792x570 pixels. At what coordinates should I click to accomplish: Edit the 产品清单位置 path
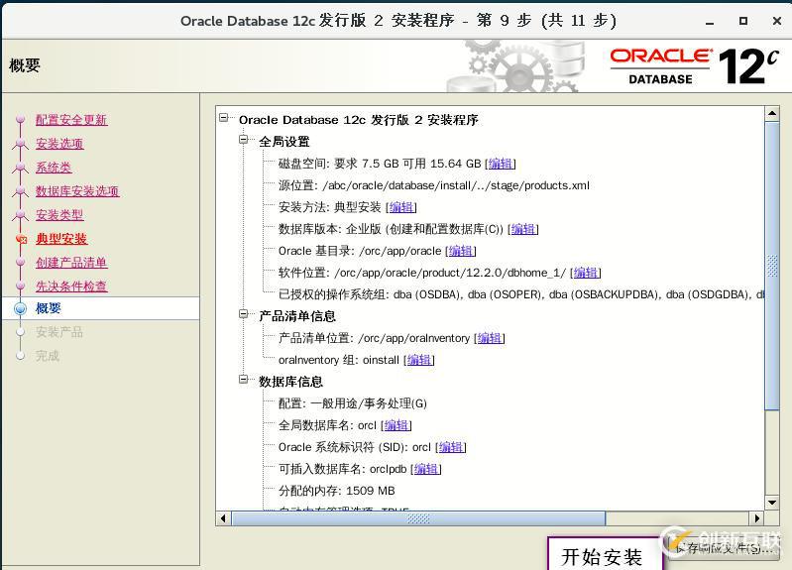coord(490,338)
